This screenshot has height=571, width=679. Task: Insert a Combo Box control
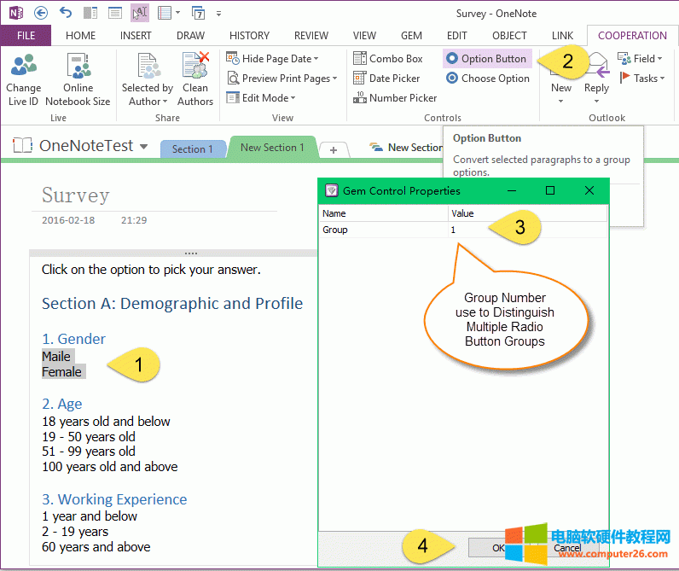pos(388,59)
